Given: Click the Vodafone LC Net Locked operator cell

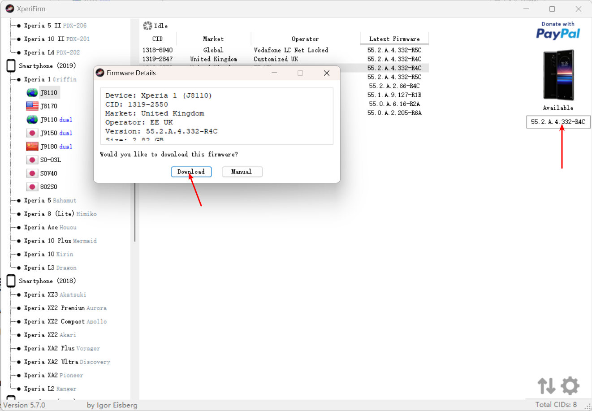Looking at the screenshot, I should (291, 50).
